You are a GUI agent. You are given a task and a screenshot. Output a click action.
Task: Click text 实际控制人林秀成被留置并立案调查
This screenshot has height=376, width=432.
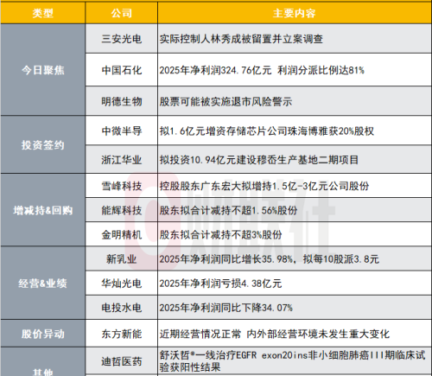click(241, 39)
